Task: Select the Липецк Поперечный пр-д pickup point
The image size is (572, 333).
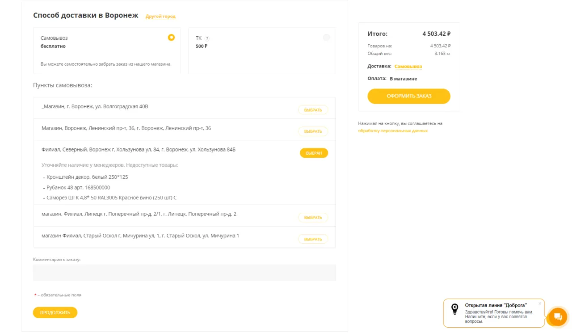Action: (x=313, y=217)
